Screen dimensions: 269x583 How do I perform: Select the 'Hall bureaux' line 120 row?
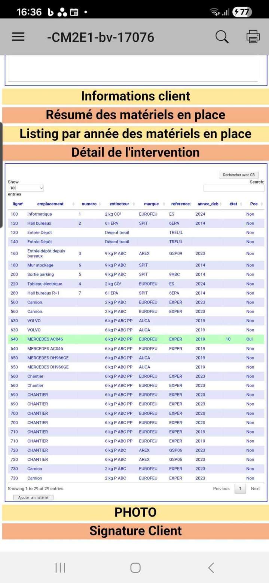pyautogui.click(x=136, y=223)
